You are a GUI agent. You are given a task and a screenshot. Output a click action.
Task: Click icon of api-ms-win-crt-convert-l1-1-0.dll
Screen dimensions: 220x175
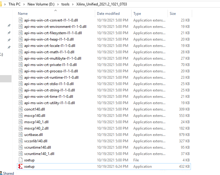pos(21,20)
